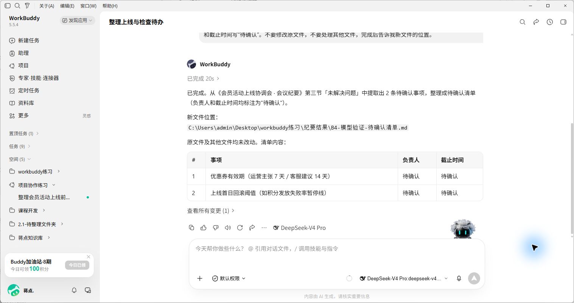Open 查看所有变更 (1) link
This screenshot has height=303, width=574.
click(211, 211)
